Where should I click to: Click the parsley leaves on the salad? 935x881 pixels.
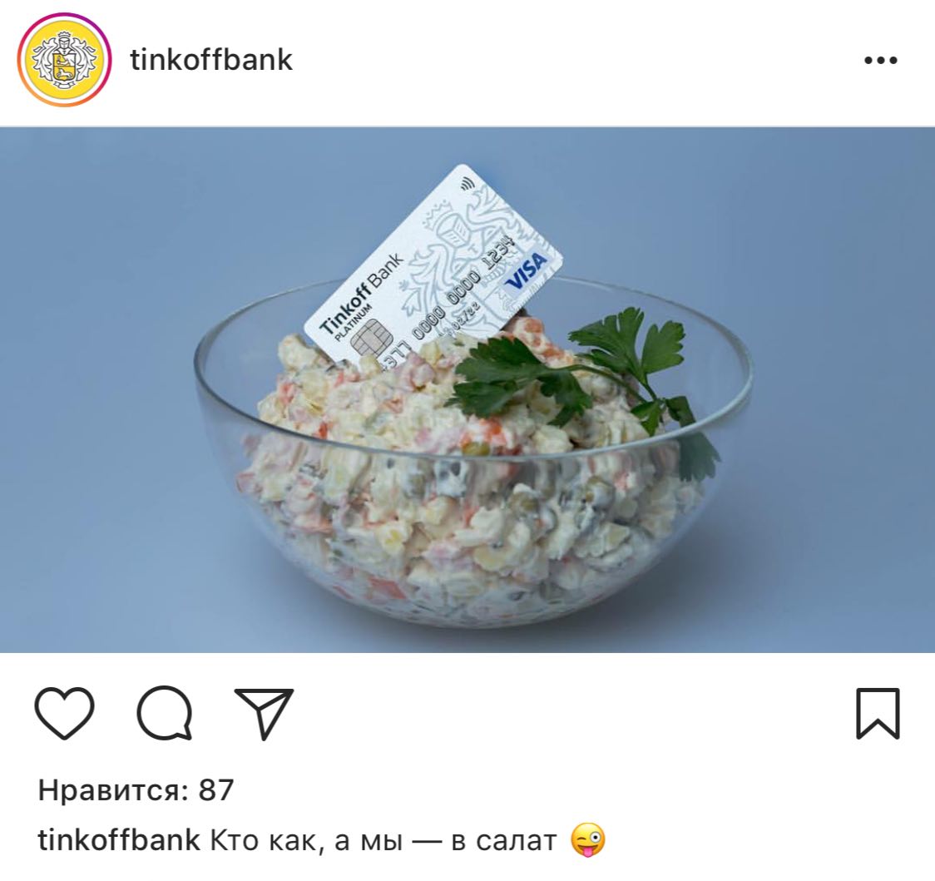[572, 367]
